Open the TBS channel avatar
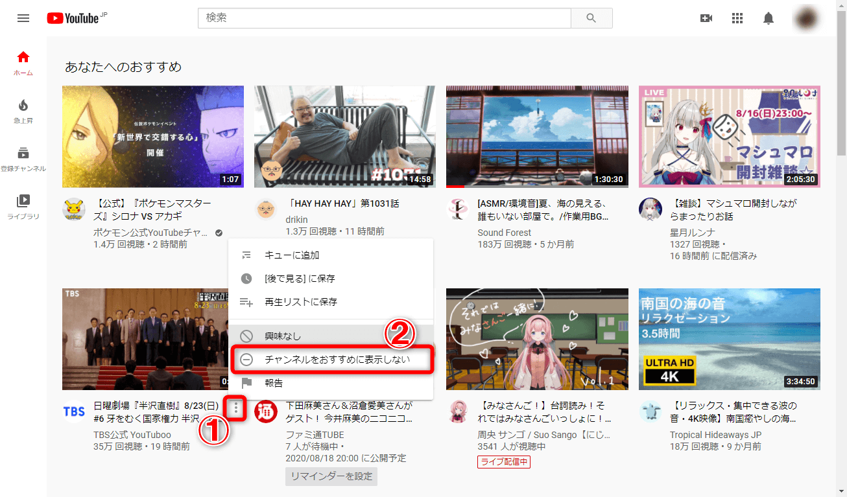 pos(74,411)
